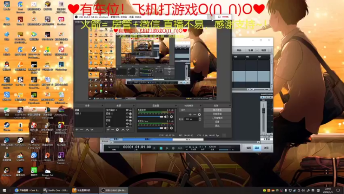The width and height of the screenshot is (344, 194).
Task: Toggle visibility eye of source 图像
Action: click(127, 120)
